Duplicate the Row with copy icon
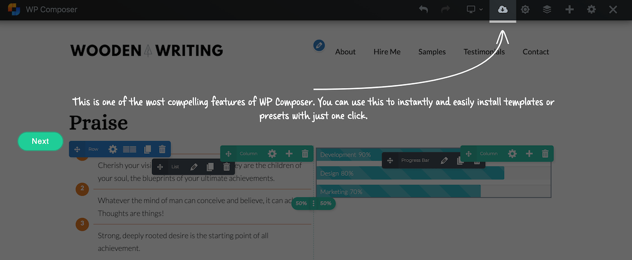The width and height of the screenshot is (632, 260). [x=147, y=149]
